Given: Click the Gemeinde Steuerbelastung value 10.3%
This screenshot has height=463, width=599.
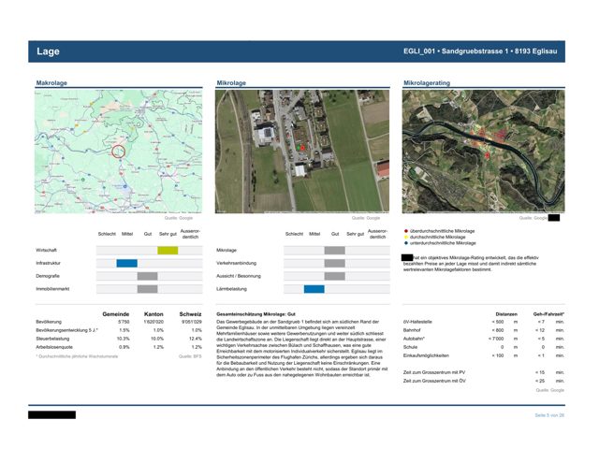Looking at the screenshot, I should pyautogui.click(x=123, y=339).
